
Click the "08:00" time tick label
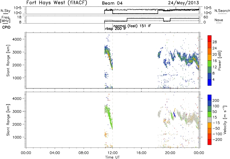tap(84, 153)
